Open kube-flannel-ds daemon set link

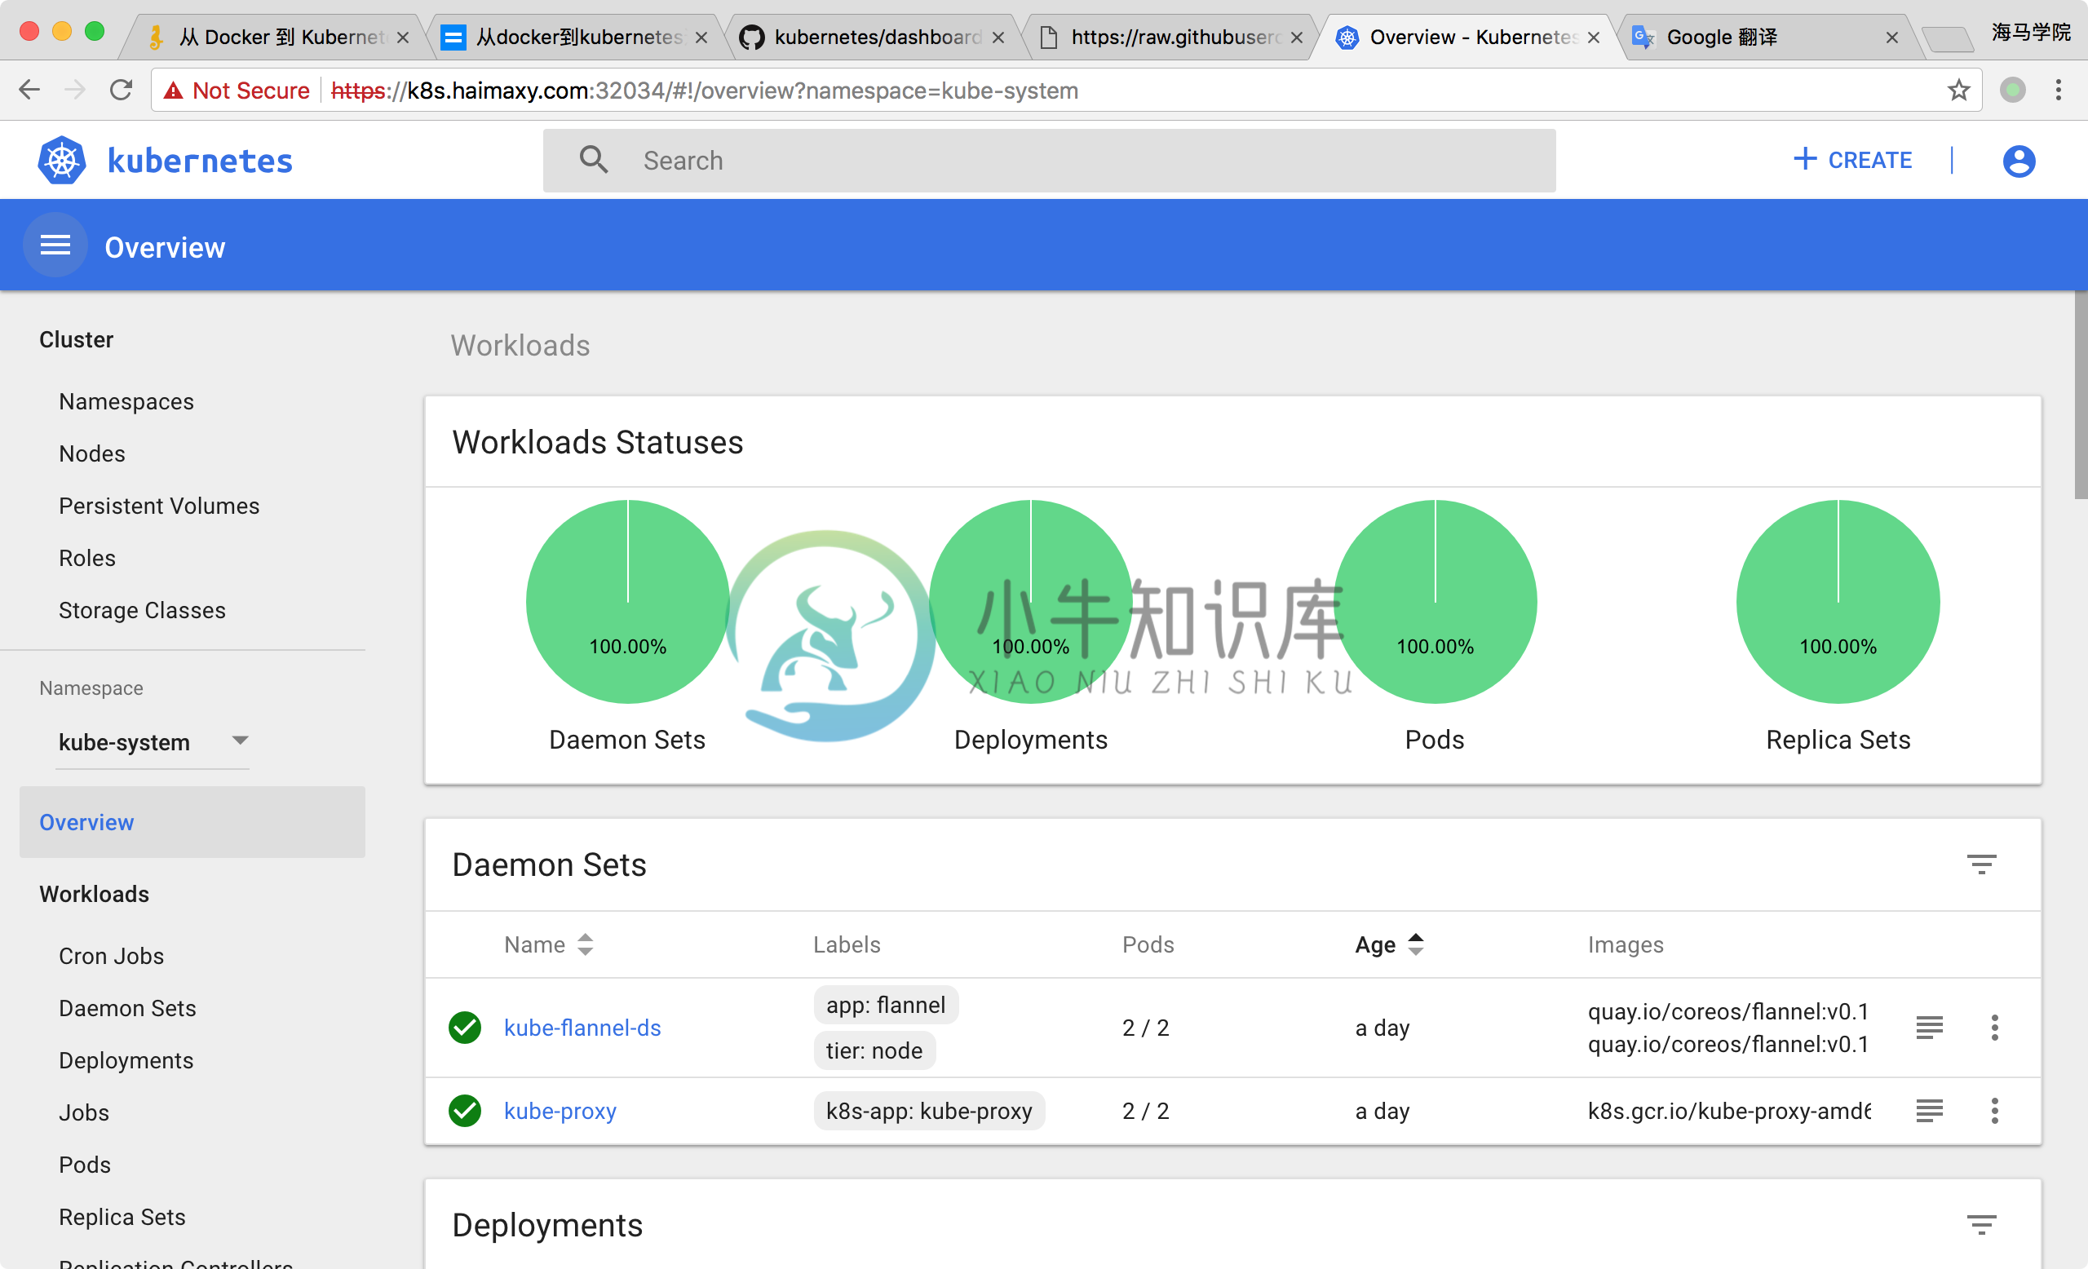click(582, 1028)
